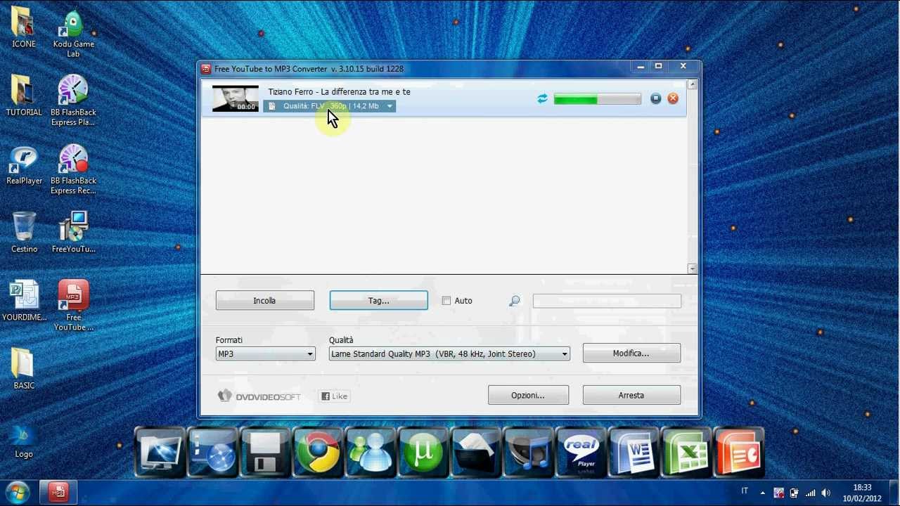This screenshot has height=506, width=900.
Task: Remove the Tiziano Ferro item with the red X
Action: click(673, 99)
